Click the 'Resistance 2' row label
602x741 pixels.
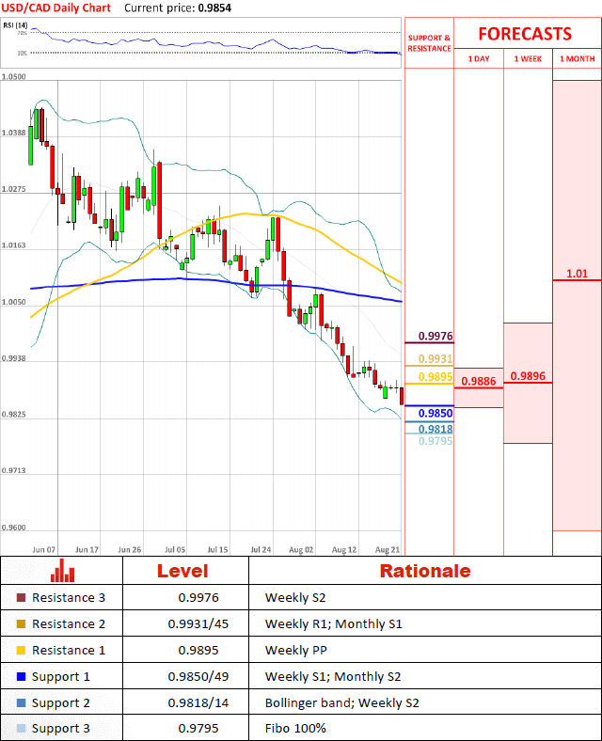pos(69,623)
